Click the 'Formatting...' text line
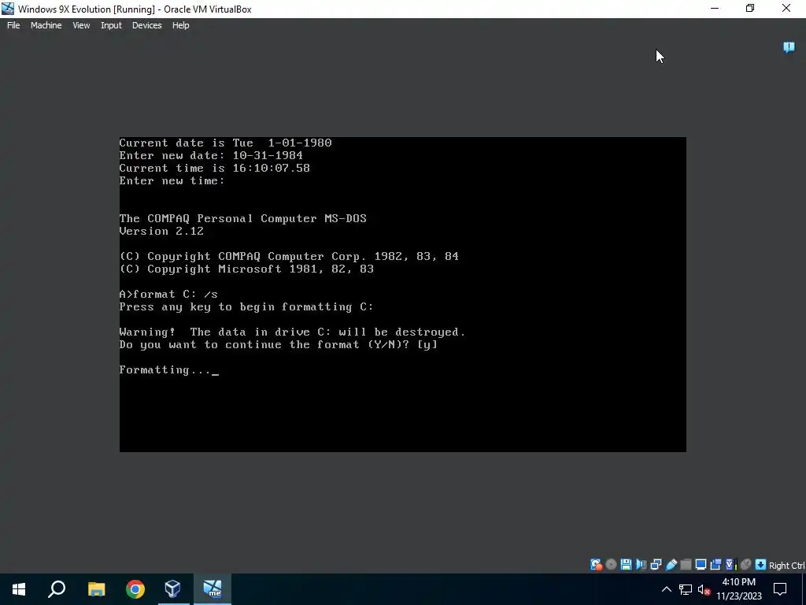The image size is (806, 605). click(x=165, y=370)
